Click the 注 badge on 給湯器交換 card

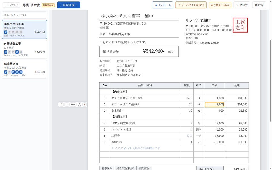[9, 72]
